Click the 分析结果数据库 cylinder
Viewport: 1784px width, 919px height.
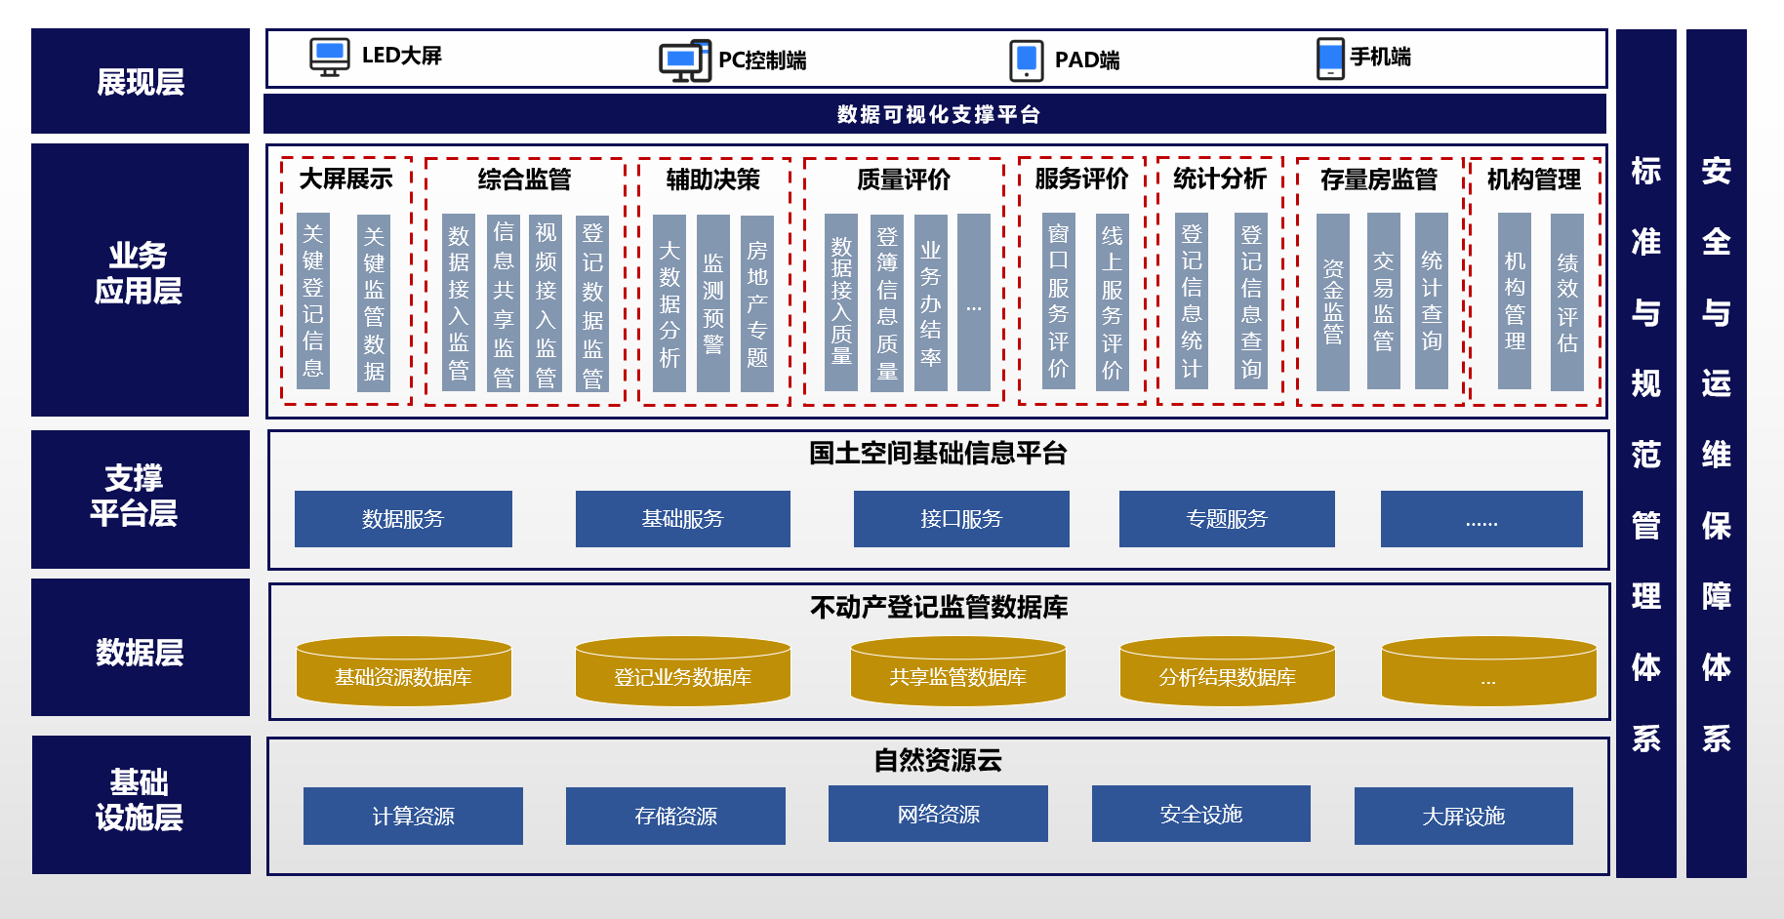[x=1227, y=672]
